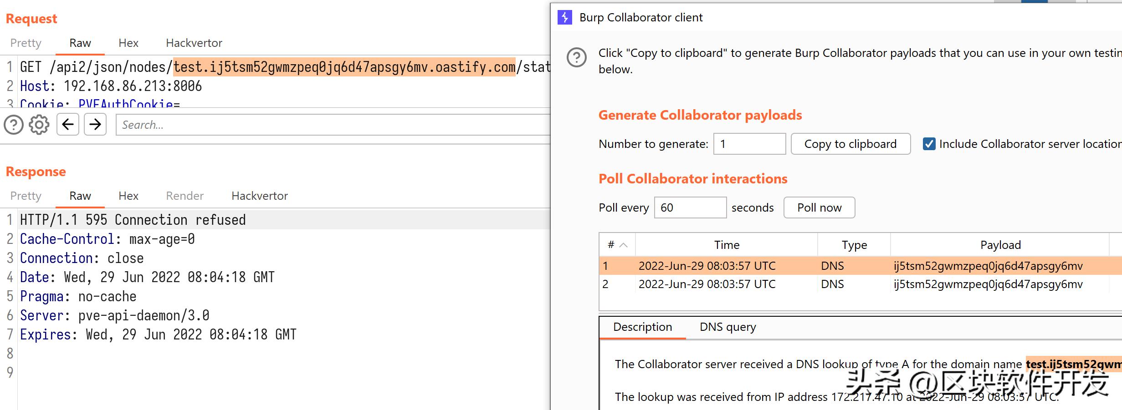This screenshot has height=410, width=1122.
Task: Click the Search text box
Action: (x=333, y=125)
